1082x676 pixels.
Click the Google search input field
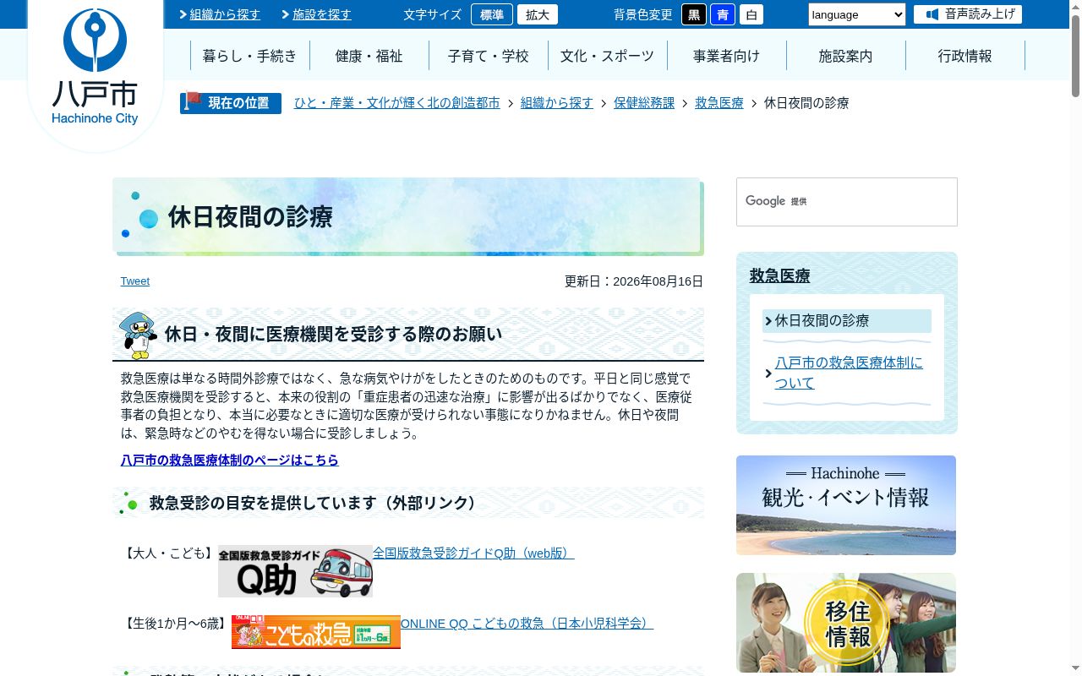pyautogui.click(x=846, y=202)
